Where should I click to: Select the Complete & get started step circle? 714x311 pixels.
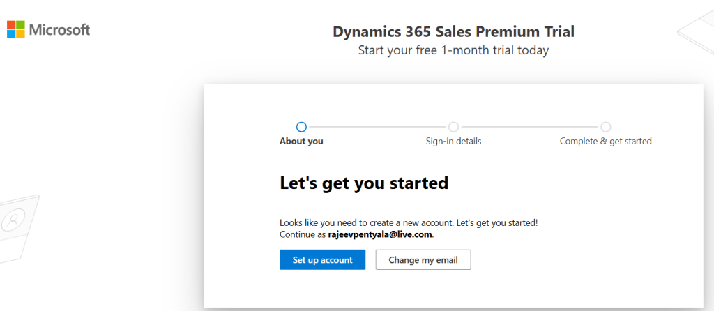(x=605, y=127)
